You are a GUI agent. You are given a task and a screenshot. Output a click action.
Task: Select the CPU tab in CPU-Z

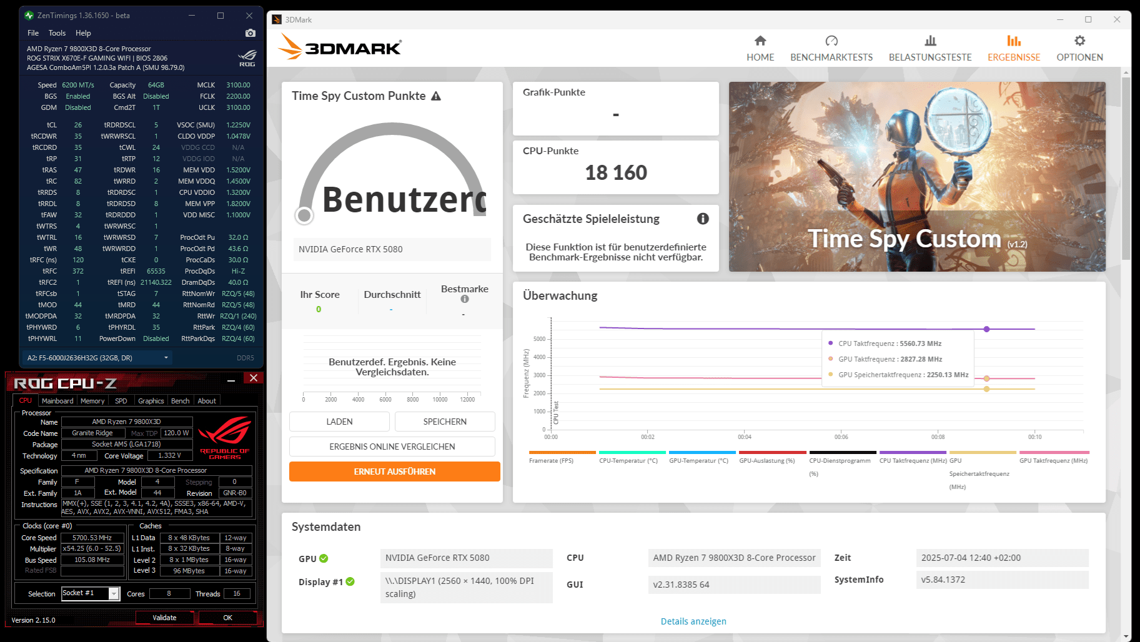tap(26, 401)
